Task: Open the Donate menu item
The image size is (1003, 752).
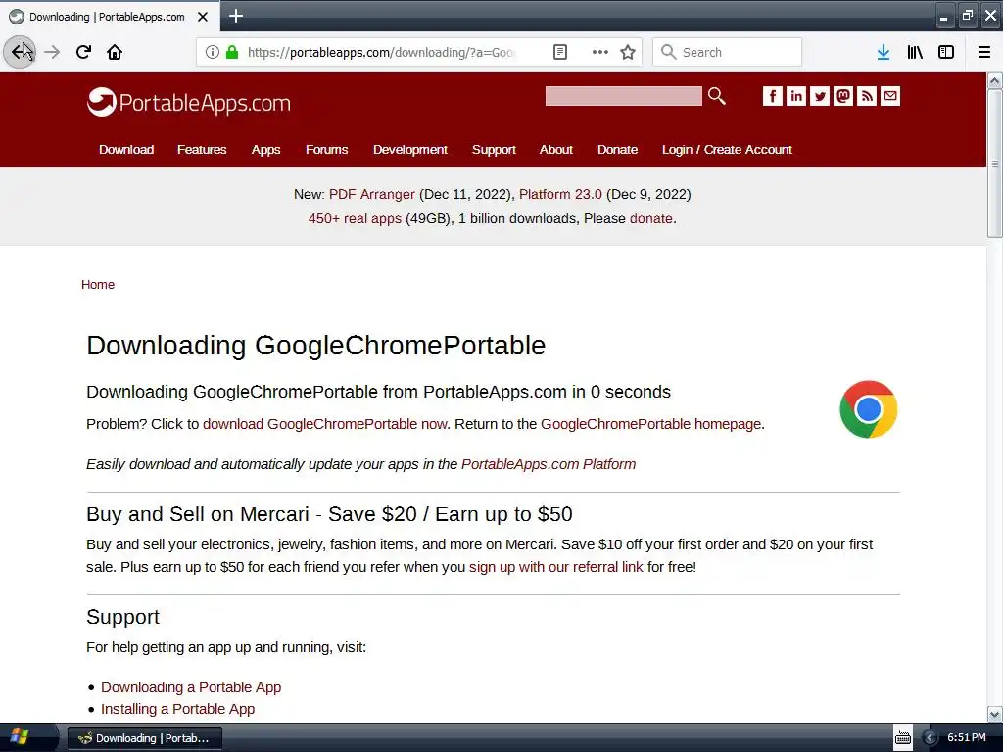Action: [617, 149]
